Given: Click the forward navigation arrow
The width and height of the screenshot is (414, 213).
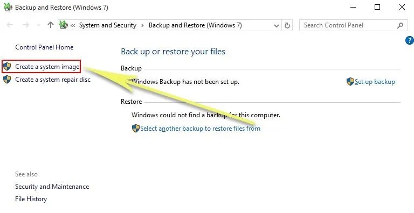Looking at the screenshot, I should [x=26, y=25].
